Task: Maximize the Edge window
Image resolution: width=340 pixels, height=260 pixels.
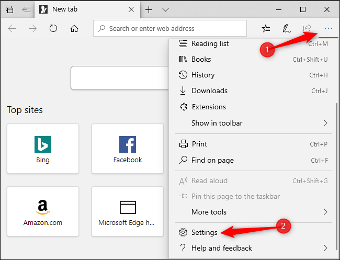Action: pos(303,9)
